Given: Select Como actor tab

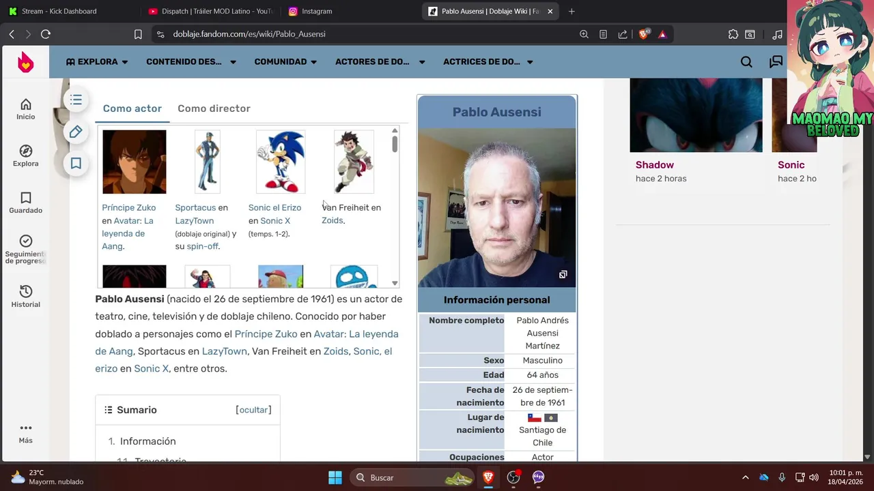Looking at the screenshot, I should pyautogui.click(x=132, y=108).
